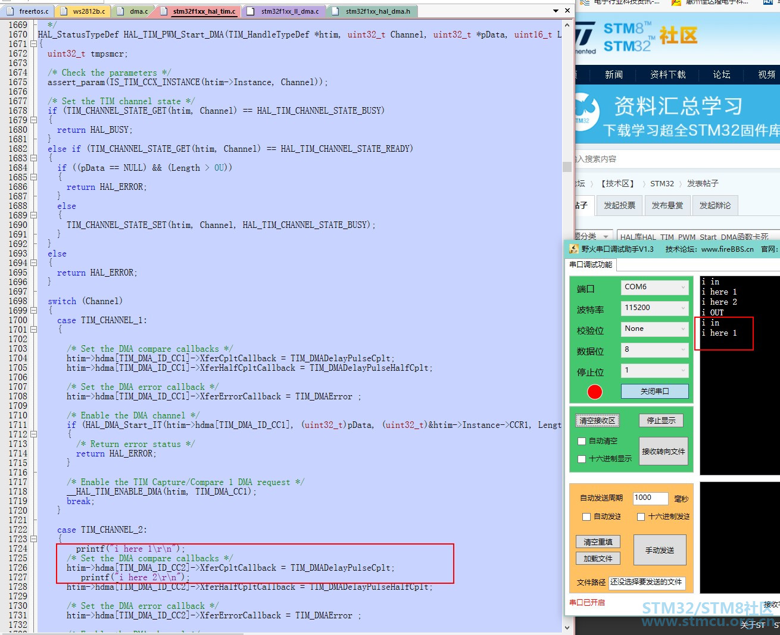This screenshot has width=780, height=635.
Task: Click the website search input box
Action: tap(678, 159)
